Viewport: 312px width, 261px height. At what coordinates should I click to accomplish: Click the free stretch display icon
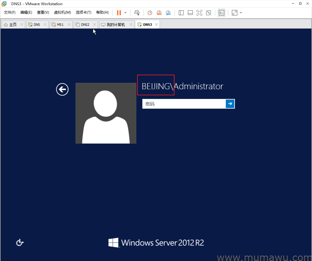click(235, 13)
